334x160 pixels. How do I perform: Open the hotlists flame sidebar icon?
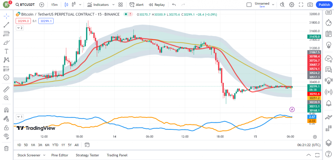click(x=328, y=22)
